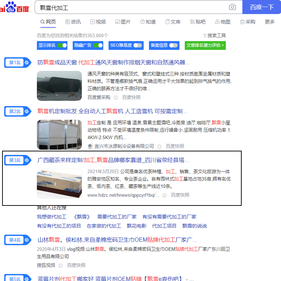Click the 百度一下 search button

pos(262,7)
